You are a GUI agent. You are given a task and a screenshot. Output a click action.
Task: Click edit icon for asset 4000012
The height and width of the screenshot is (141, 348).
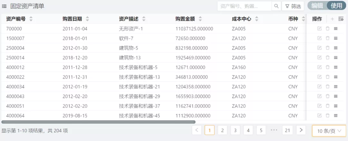click(319, 67)
